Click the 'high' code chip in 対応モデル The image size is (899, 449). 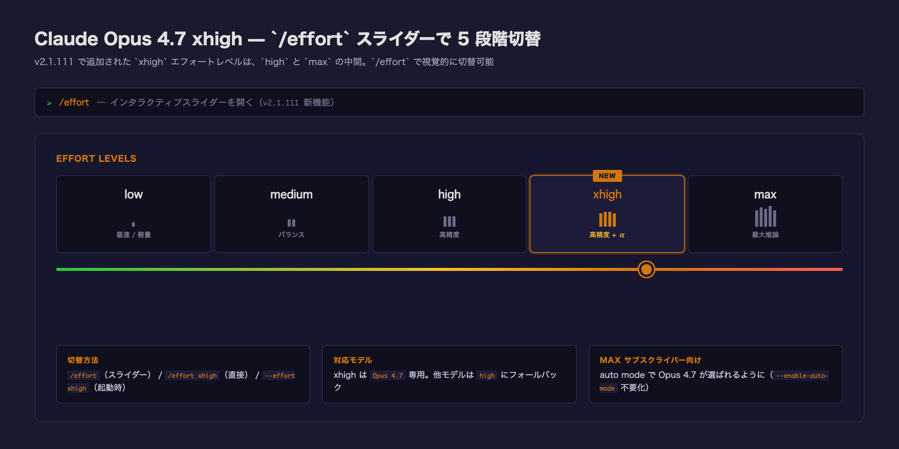[x=487, y=375]
